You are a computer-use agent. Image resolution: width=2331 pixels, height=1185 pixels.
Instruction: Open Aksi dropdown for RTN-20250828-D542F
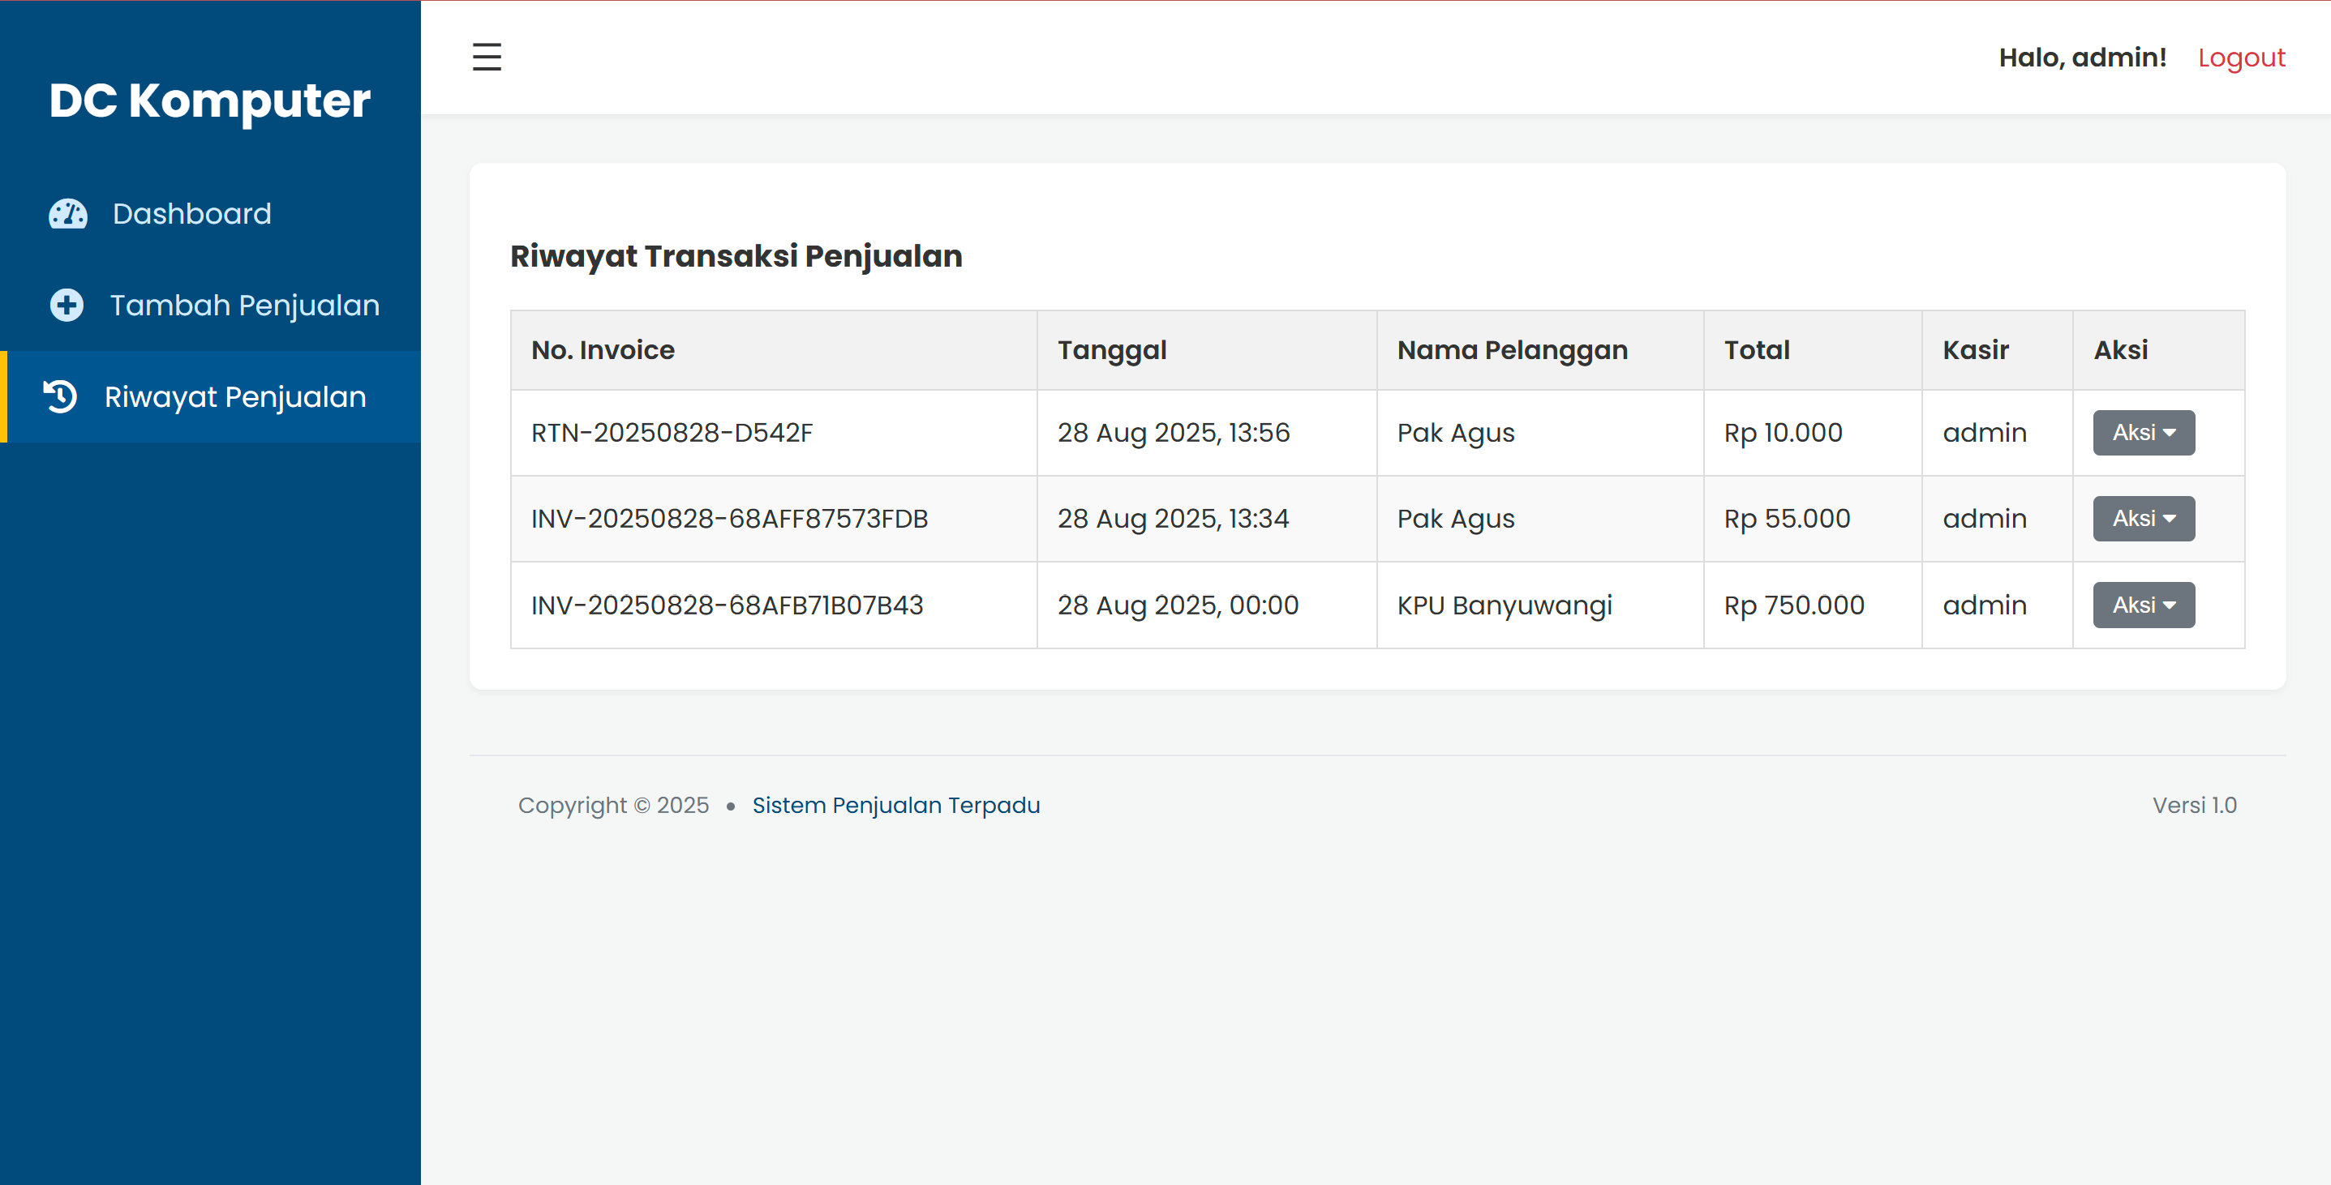(x=2143, y=432)
